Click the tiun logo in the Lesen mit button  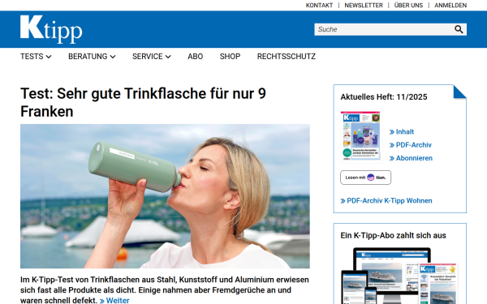[371, 178]
